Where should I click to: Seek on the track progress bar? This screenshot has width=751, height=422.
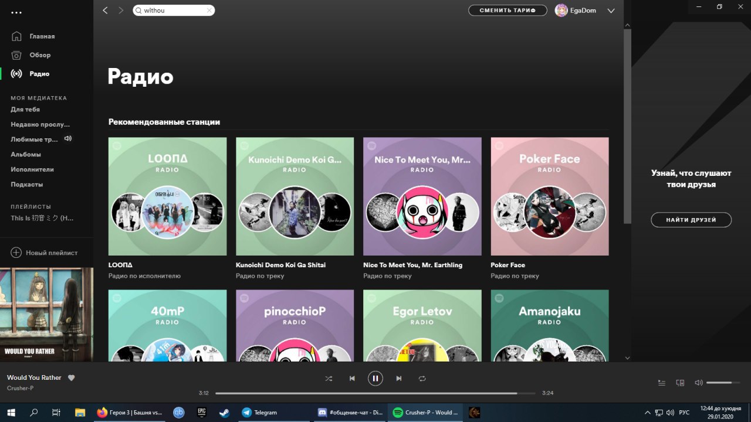[x=375, y=393]
